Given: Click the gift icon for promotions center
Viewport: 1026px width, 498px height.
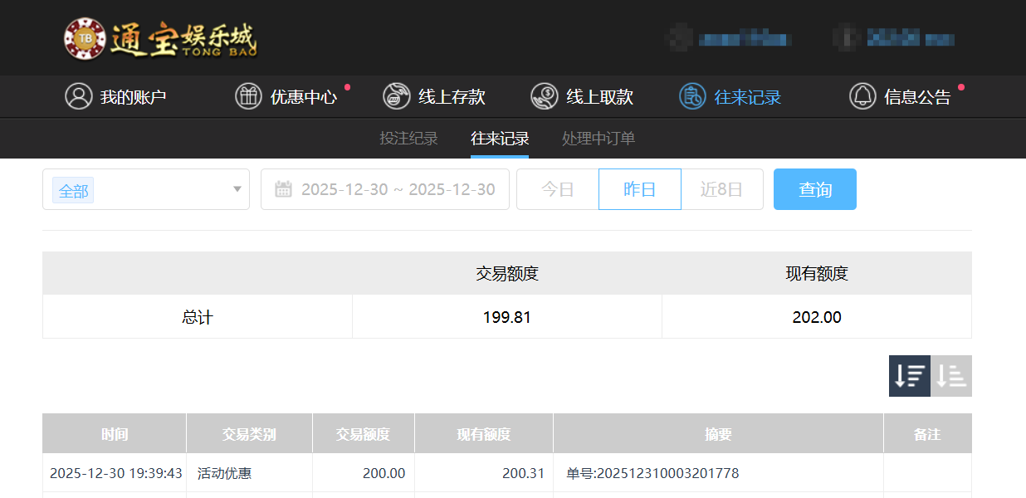Looking at the screenshot, I should [x=248, y=96].
